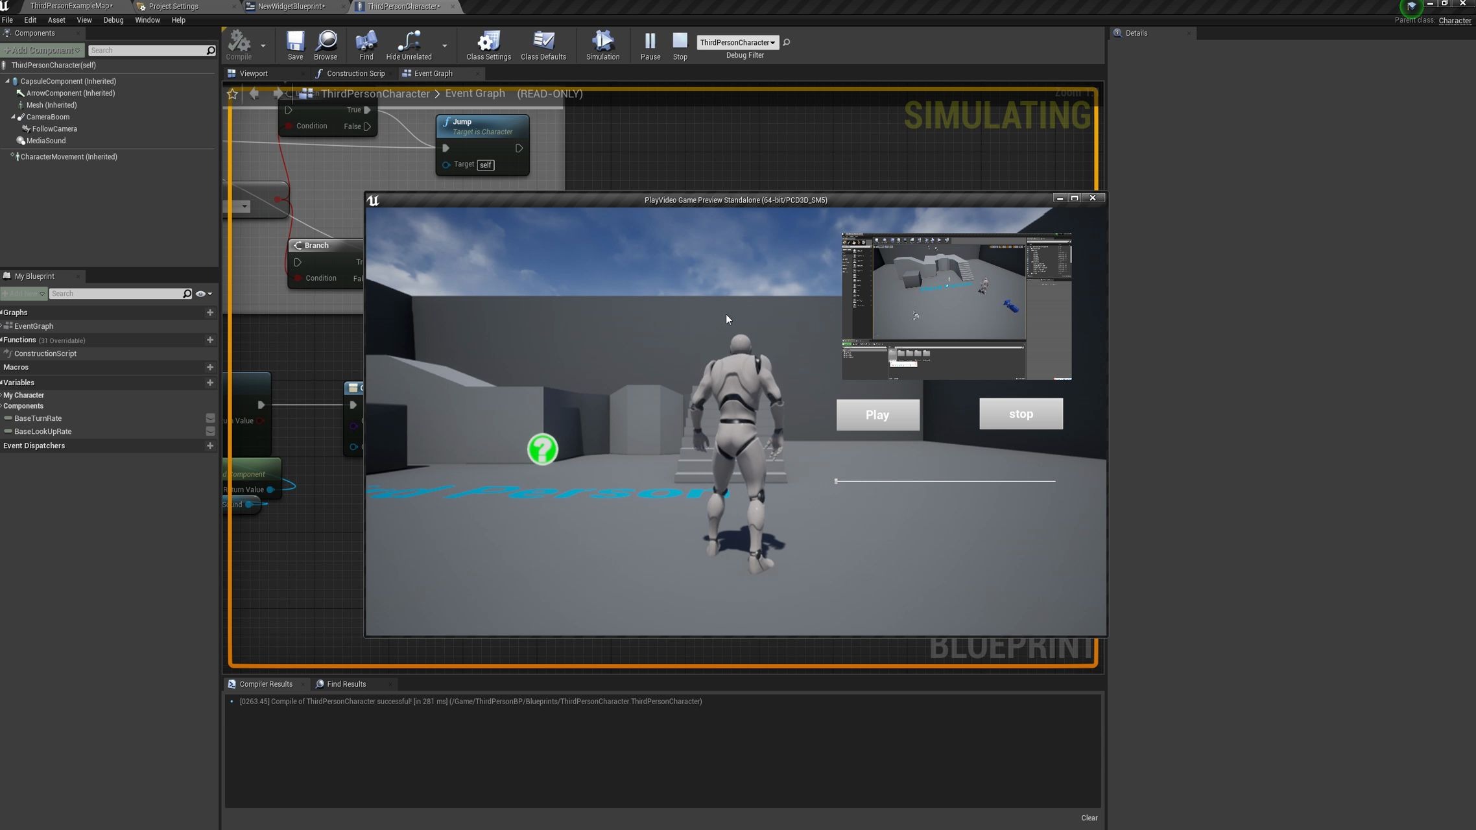Navigate back in graph history

point(254,94)
